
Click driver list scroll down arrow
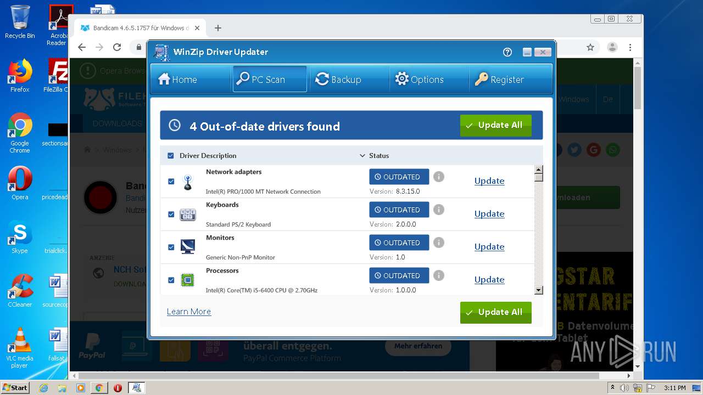click(539, 290)
